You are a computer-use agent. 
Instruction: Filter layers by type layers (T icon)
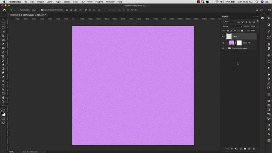(x=246, y=22)
